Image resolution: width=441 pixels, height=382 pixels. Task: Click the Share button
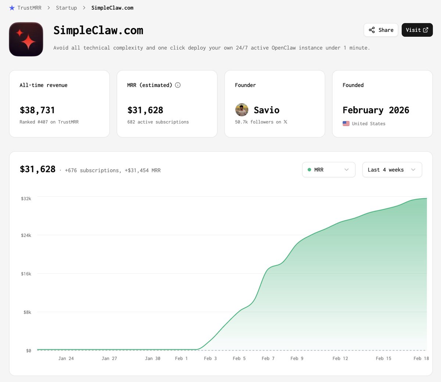point(381,30)
